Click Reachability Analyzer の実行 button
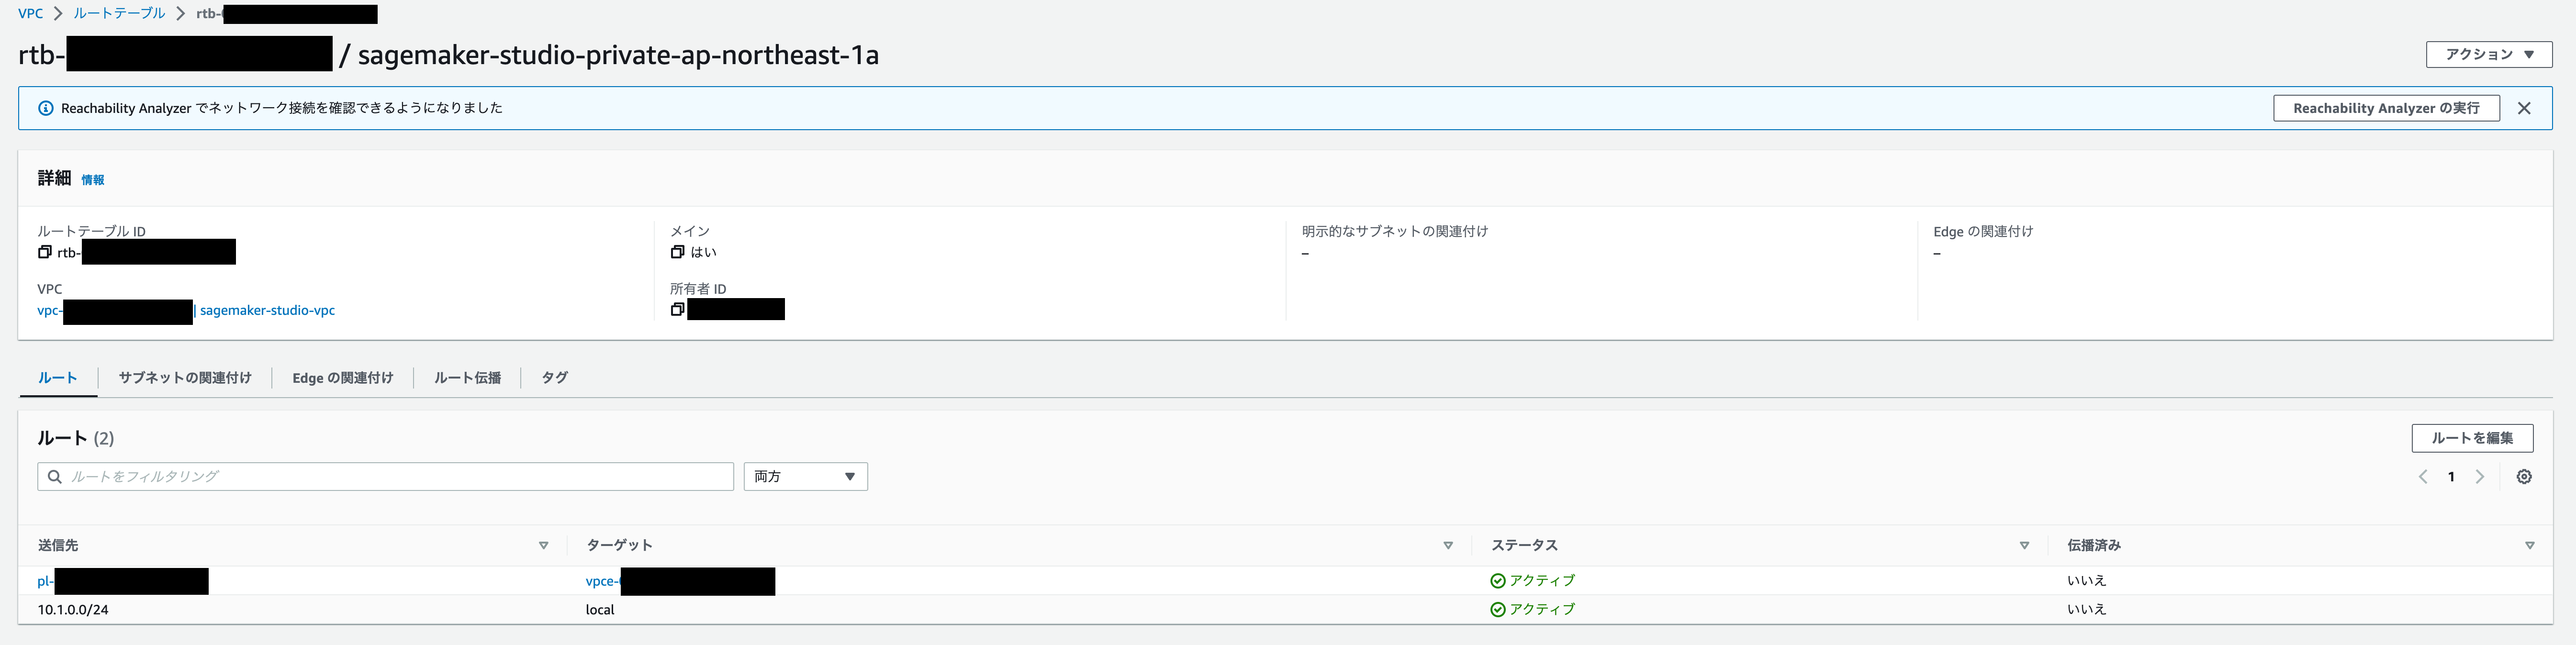 pos(2386,108)
